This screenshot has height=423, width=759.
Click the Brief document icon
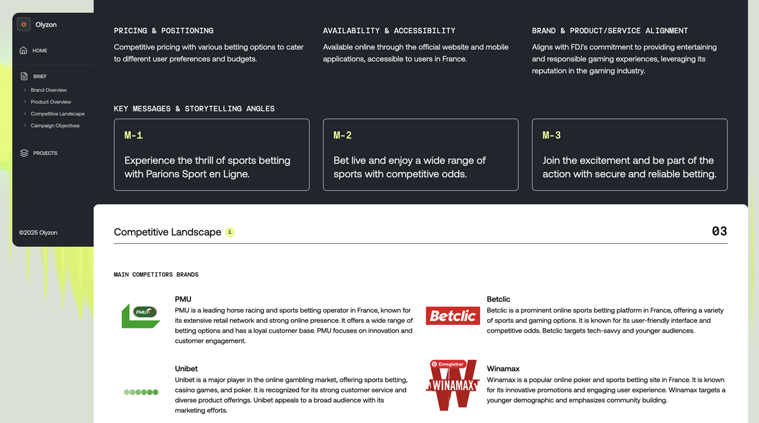coord(24,77)
